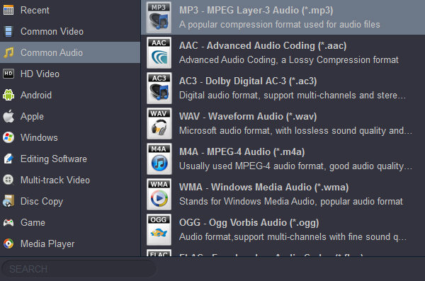Click 'Digital audio format, support multi-channels' text
Screen dimensions: 425x281
point(293,96)
